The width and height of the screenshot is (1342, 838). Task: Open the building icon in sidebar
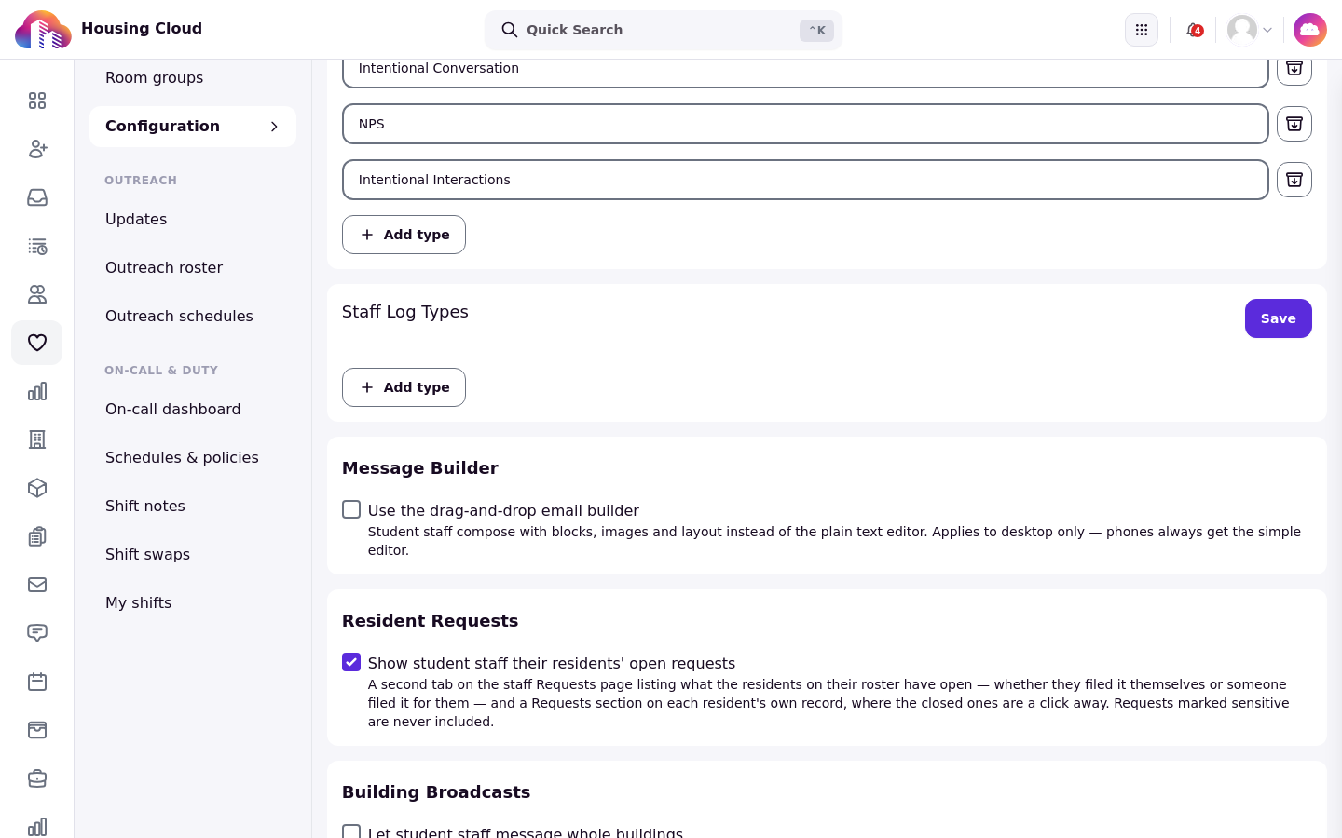(37, 439)
